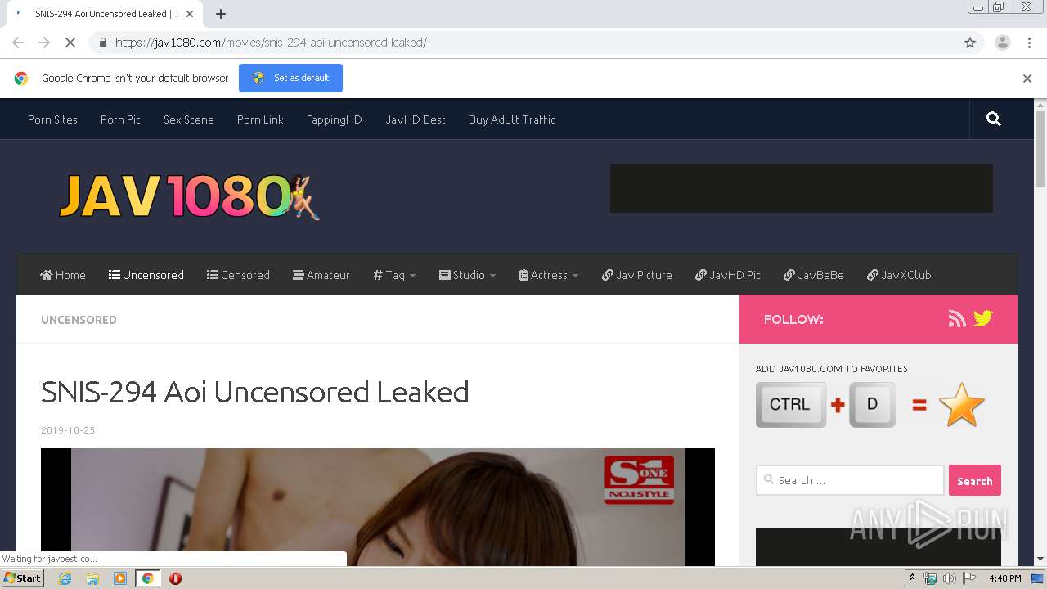The image size is (1047, 589).
Task: Click the forward navigation arrow
Action: 44,43
